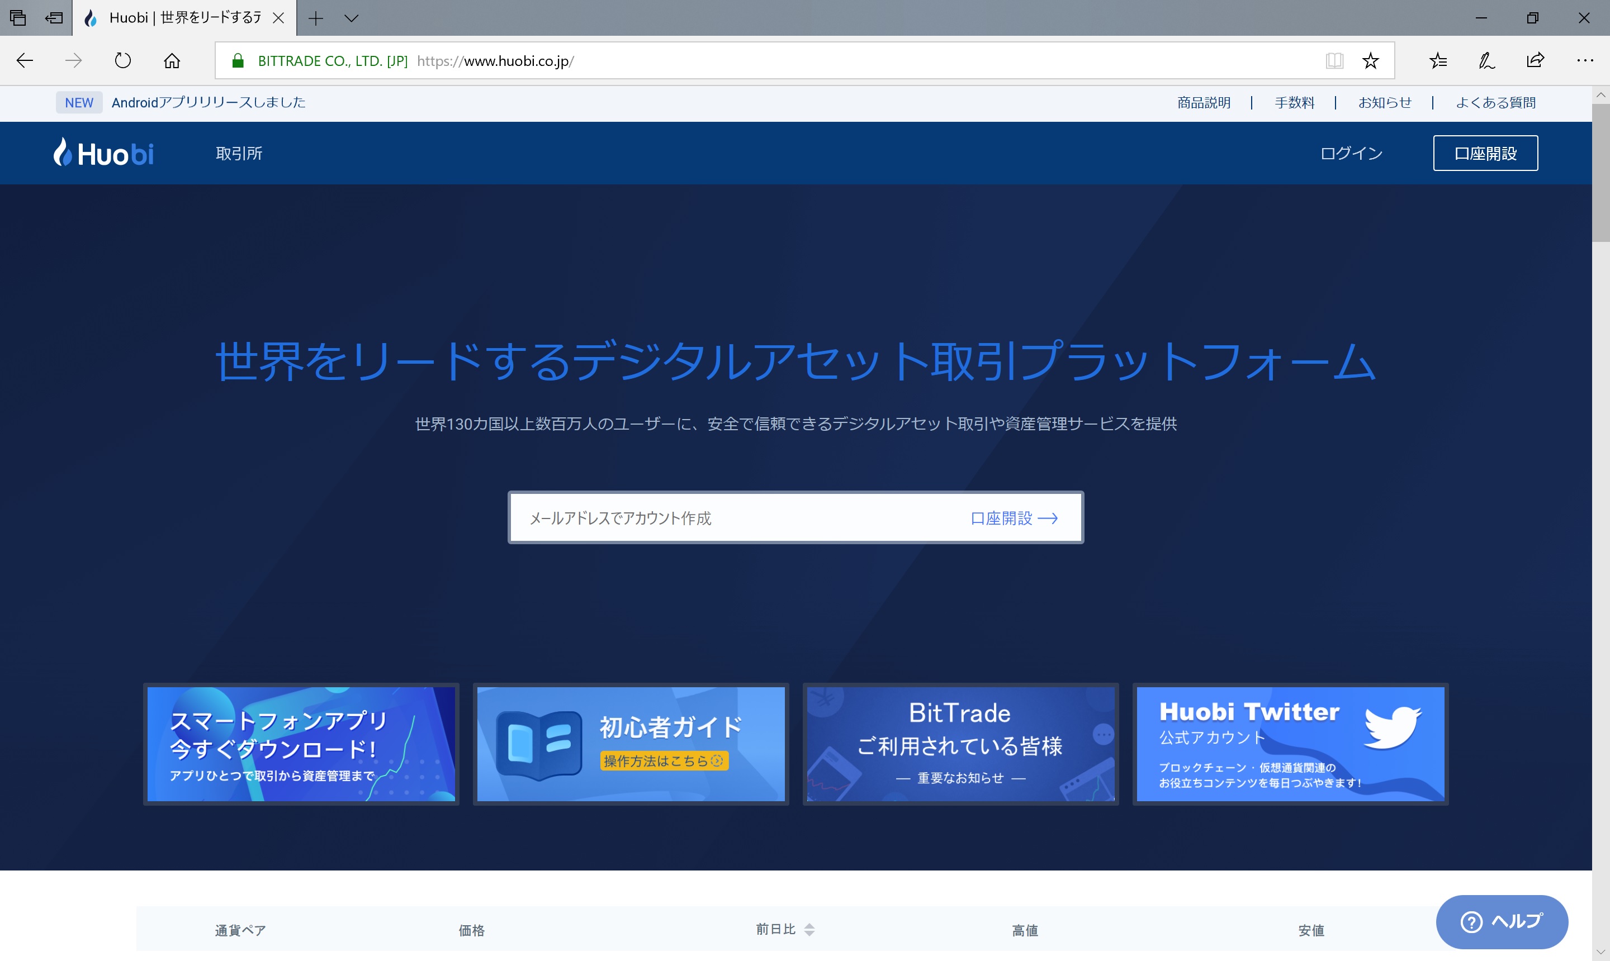The image size is (1610, 961).
Task: Open 商品説明 link
Action: 1204,102
